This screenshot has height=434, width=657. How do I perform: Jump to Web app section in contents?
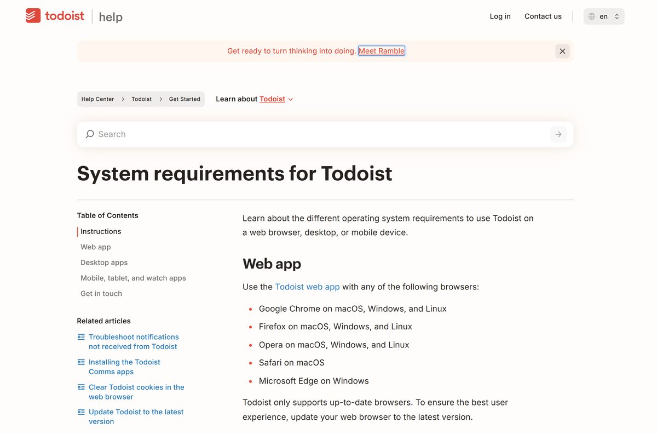point(96,247)
